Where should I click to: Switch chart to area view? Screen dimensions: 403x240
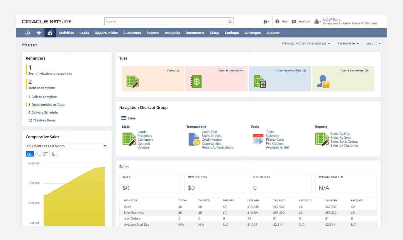click(x=30, y=154)
